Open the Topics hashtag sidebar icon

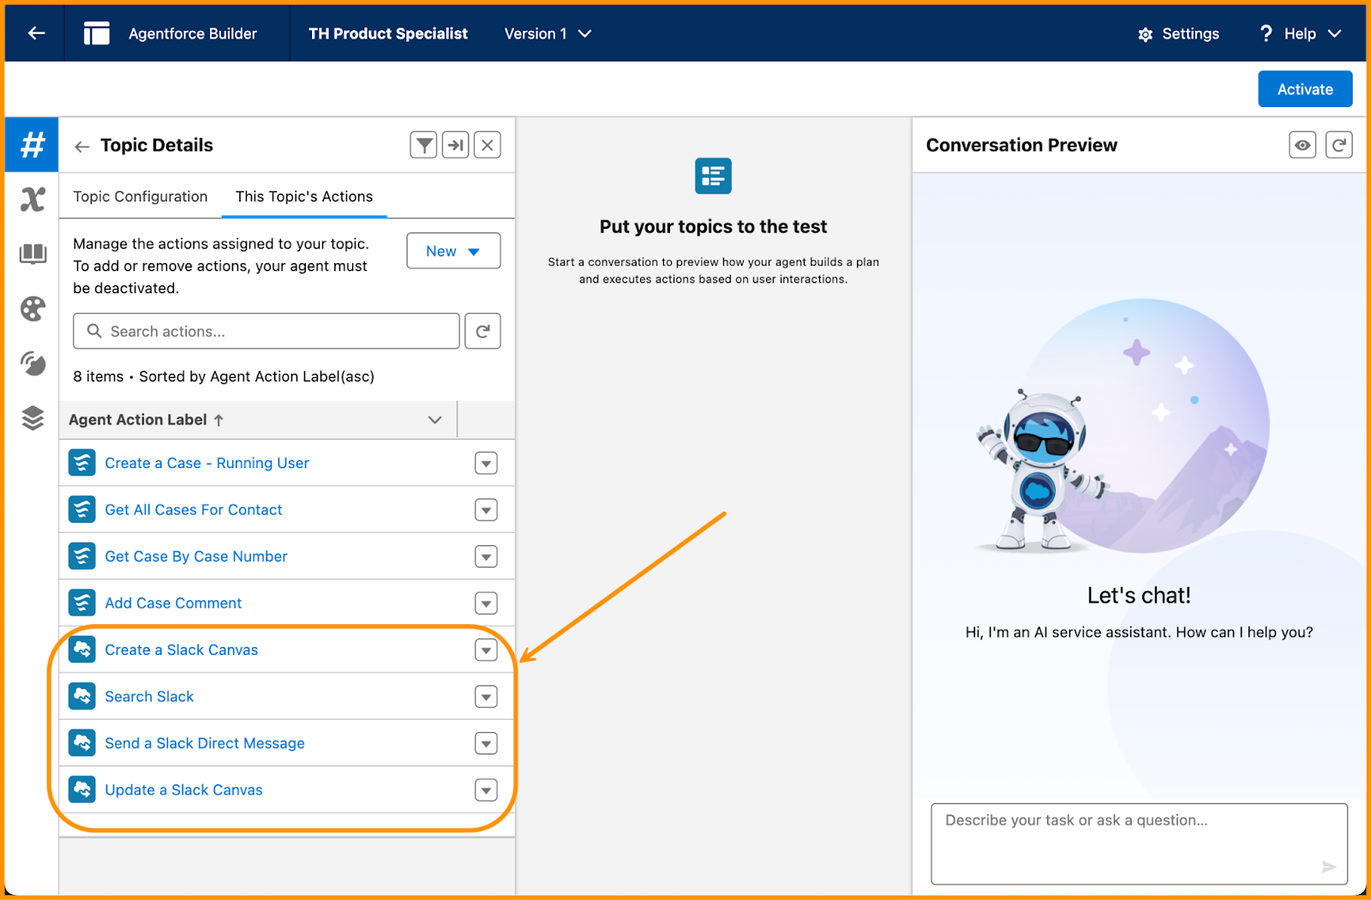[33, 145]
